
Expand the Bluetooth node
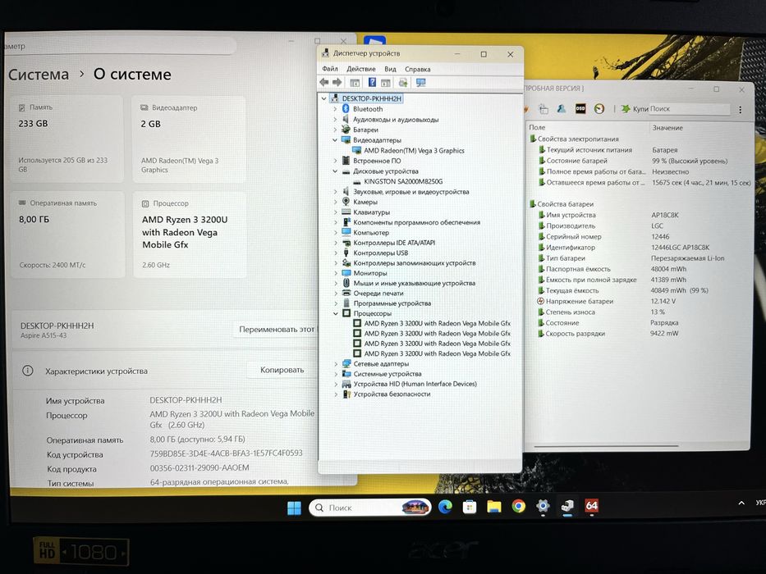point(335,109)
